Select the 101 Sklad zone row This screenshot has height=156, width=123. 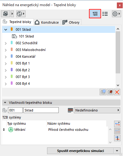[x=59, y=36]
